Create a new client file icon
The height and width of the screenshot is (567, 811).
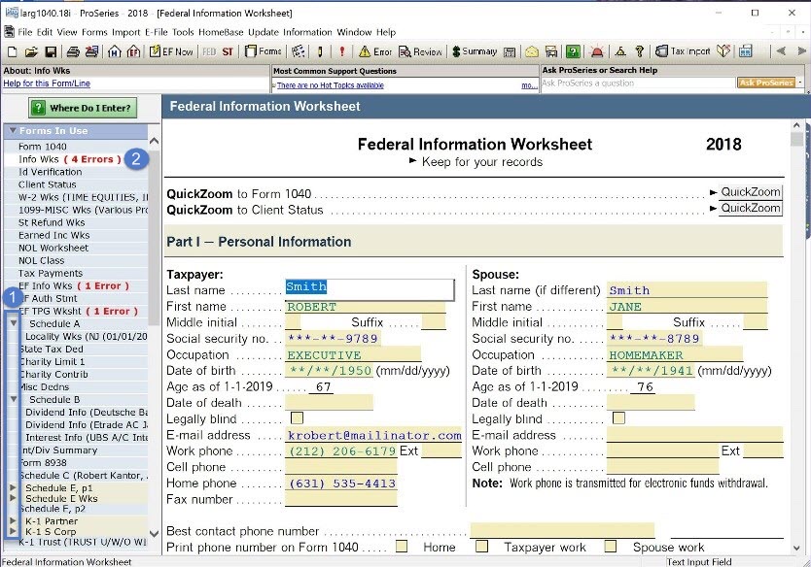pos(13,51)
